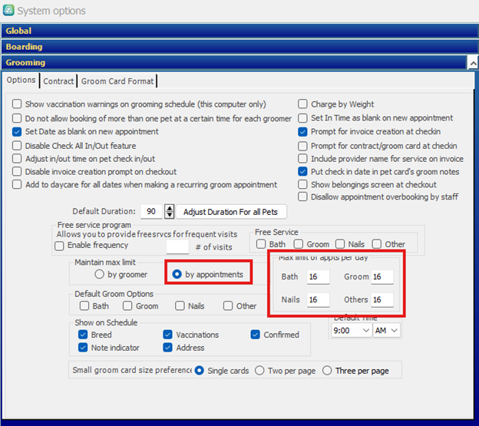Select the by groomer radio button
Screen dimensions: 479x426
click(99, 274)
